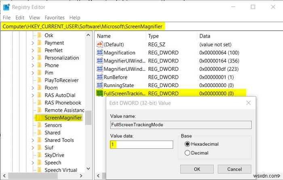Minimize the Registry Editor window

[x=233, y=7]
